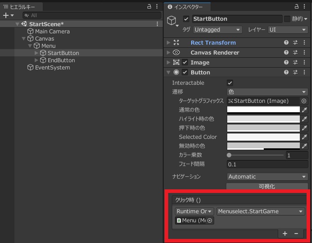Open the Button component options menu

coord(304,72)
